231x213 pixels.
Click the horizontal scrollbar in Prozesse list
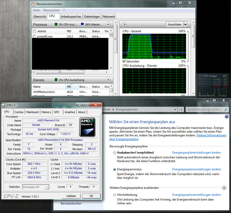point(60,72)
